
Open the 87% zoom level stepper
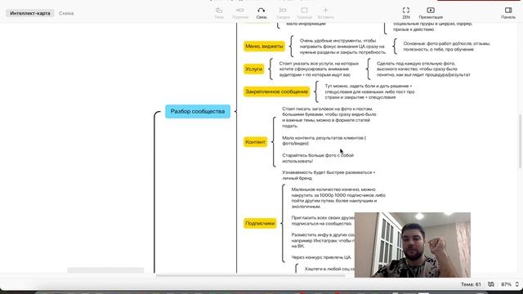click(510, 284)
